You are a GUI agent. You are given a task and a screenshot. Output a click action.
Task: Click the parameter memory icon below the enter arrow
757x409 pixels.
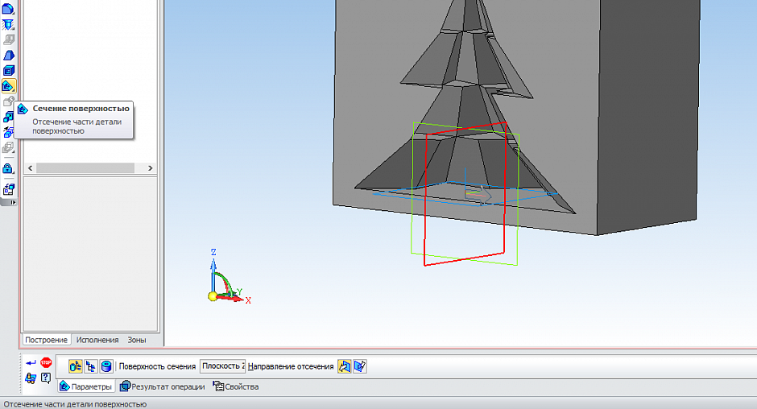[x=31, y=378]
